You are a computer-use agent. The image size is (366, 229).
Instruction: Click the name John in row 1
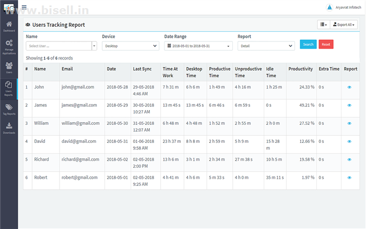39,87
